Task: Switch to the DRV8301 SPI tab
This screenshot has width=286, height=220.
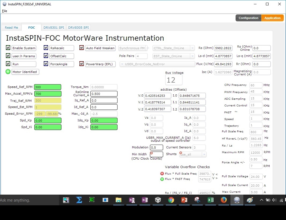Action: pos(54,28)
